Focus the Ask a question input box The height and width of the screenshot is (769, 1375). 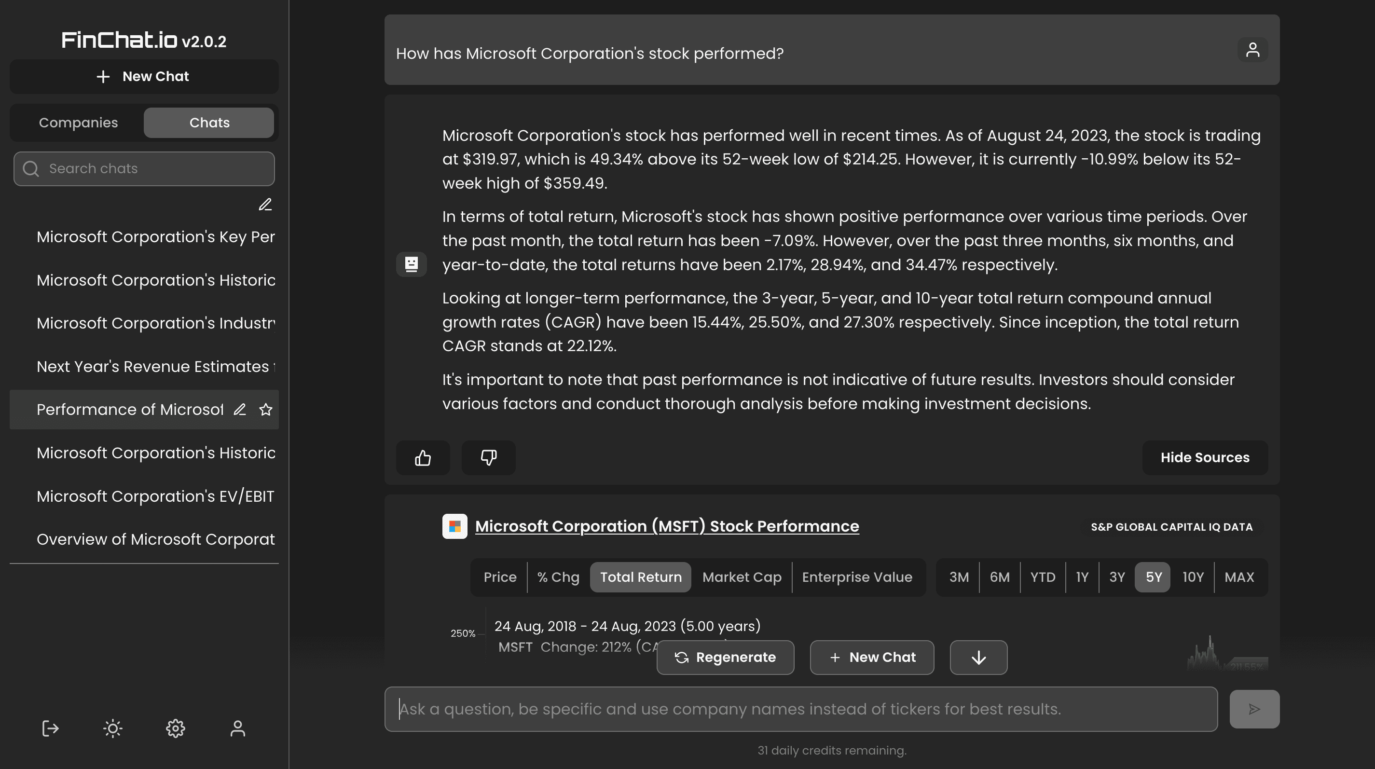click(x=801, y=709)
